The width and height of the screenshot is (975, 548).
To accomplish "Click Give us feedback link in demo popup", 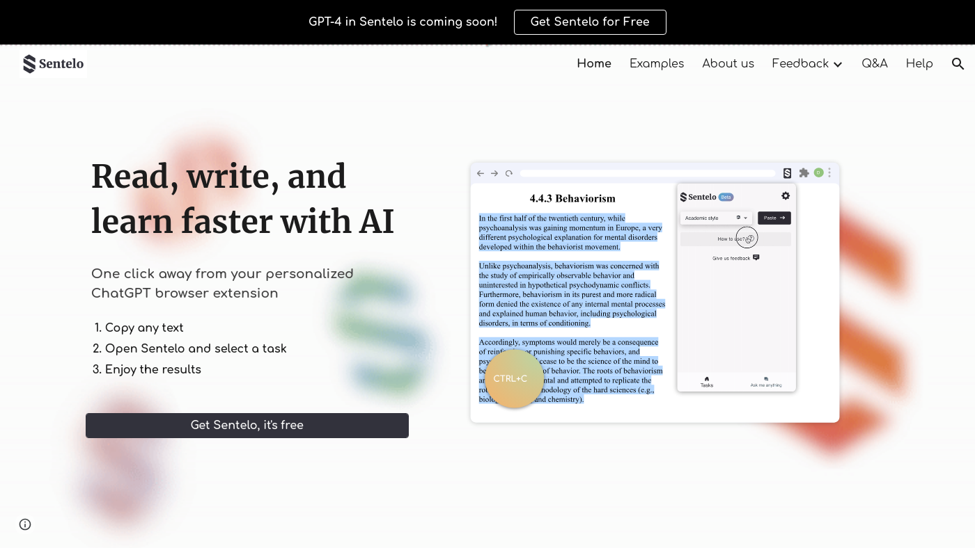I will 735,258.
